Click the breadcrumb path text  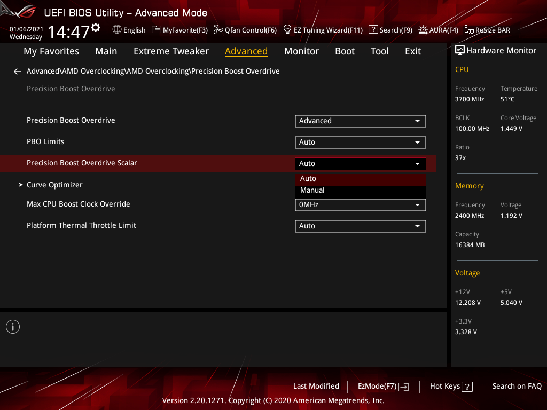coord(153,71)
